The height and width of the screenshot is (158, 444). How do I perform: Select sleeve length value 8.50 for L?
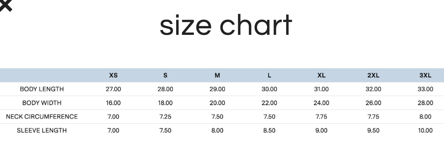point(269,131)
